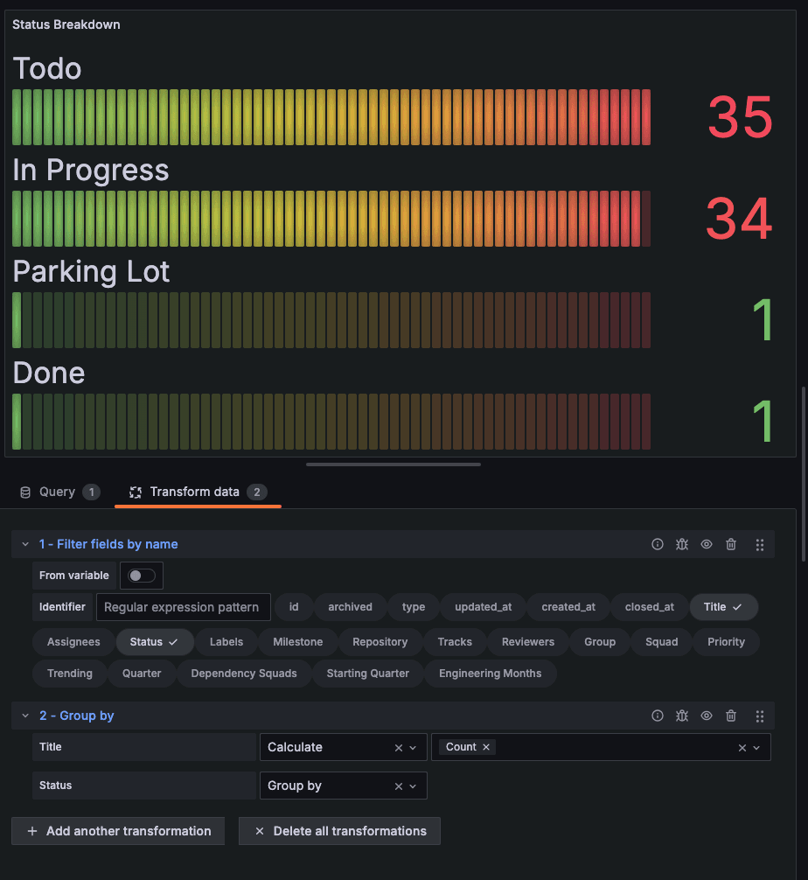The width and height of the screenshot is (808, 880).
Task: Click the database icon beside Query tab
Action: tap(25, 492)
